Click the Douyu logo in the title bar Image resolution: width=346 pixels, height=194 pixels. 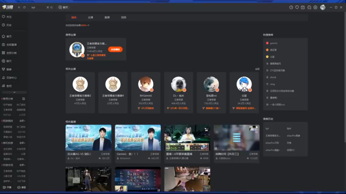click(8, 7)
